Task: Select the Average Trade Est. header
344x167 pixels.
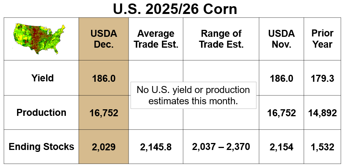Action: tap(156, 39)
